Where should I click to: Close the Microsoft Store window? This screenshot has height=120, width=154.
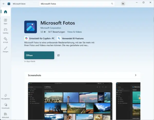[x=150, y=2]
